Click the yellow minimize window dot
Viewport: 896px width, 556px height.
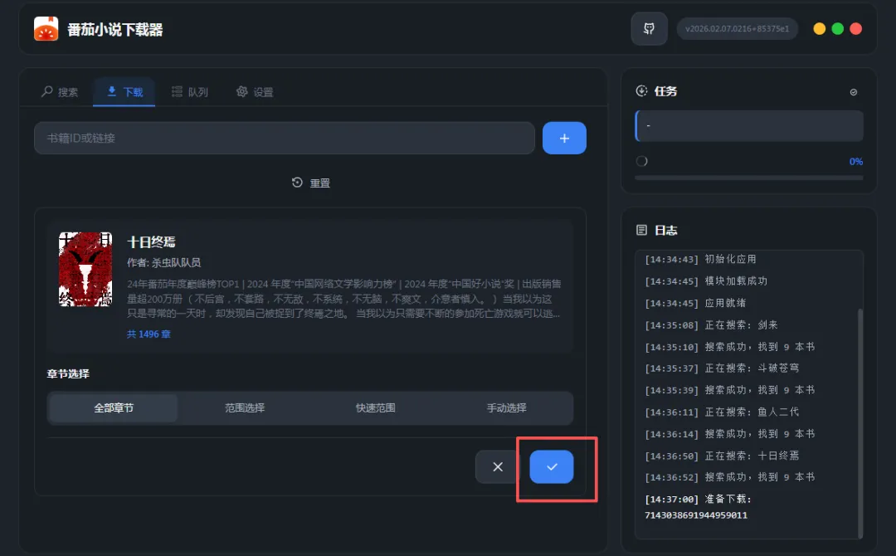(x=820, y=28)
